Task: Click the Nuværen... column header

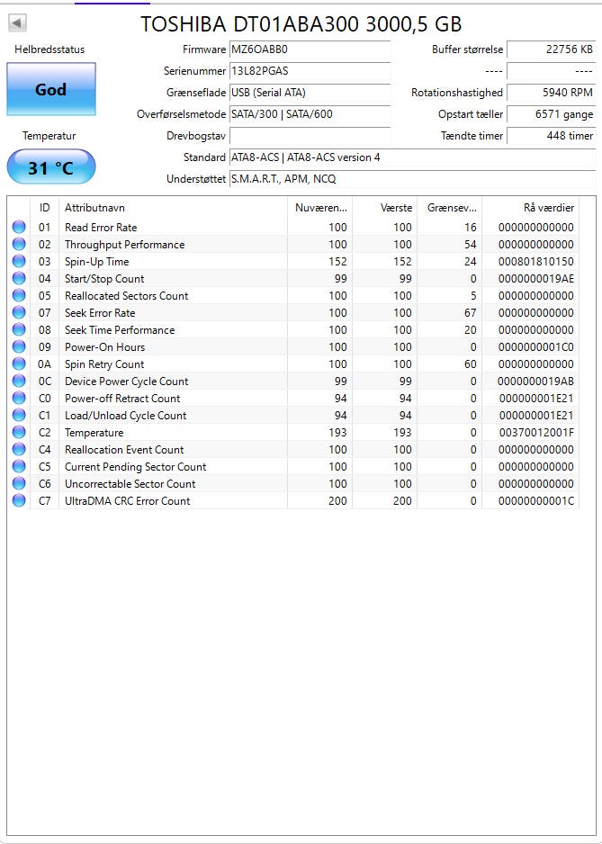Action: coord(319,208)
